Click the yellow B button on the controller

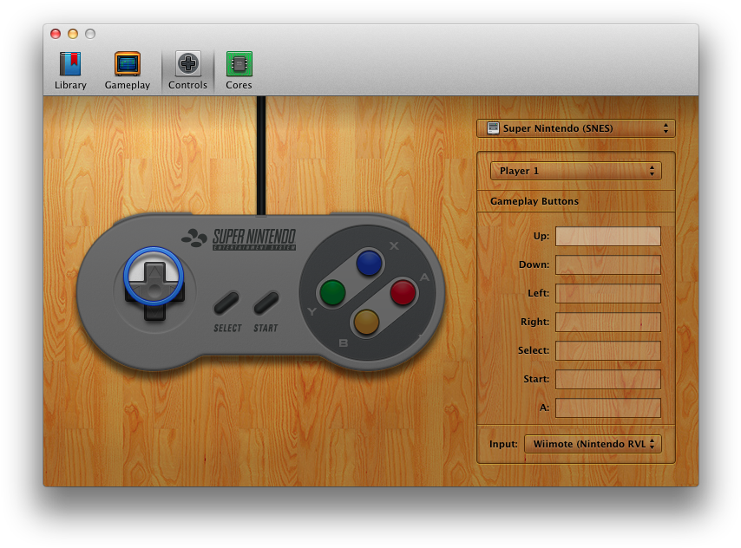click(366, 322)
